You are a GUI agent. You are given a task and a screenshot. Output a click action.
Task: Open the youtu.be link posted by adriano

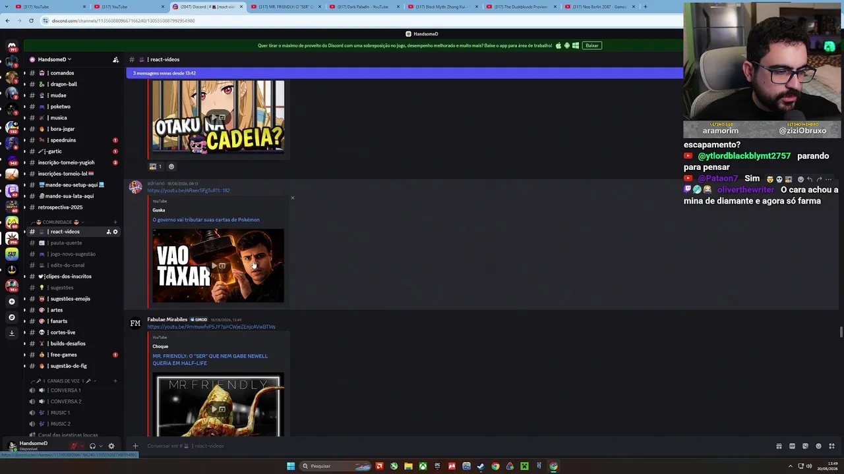pos(189,191)
